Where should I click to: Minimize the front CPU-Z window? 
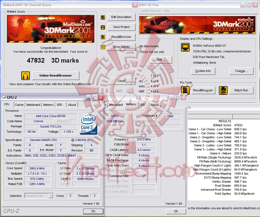click(x=88, y=97)
